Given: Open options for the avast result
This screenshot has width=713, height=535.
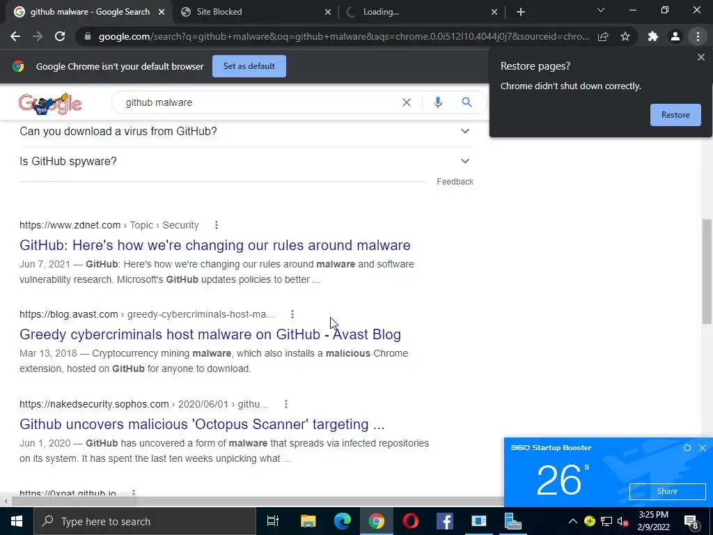Looking at the screenshot, I should click(x=292, y=314).
